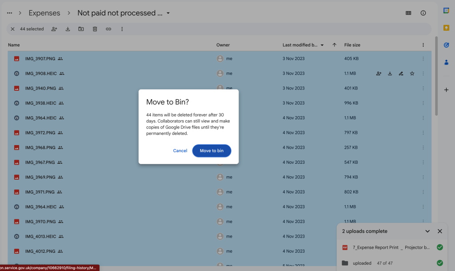The height and width of the screenshot is (271, 455).
Task: Download selected files from the toolbar
Action: (68, 29)
